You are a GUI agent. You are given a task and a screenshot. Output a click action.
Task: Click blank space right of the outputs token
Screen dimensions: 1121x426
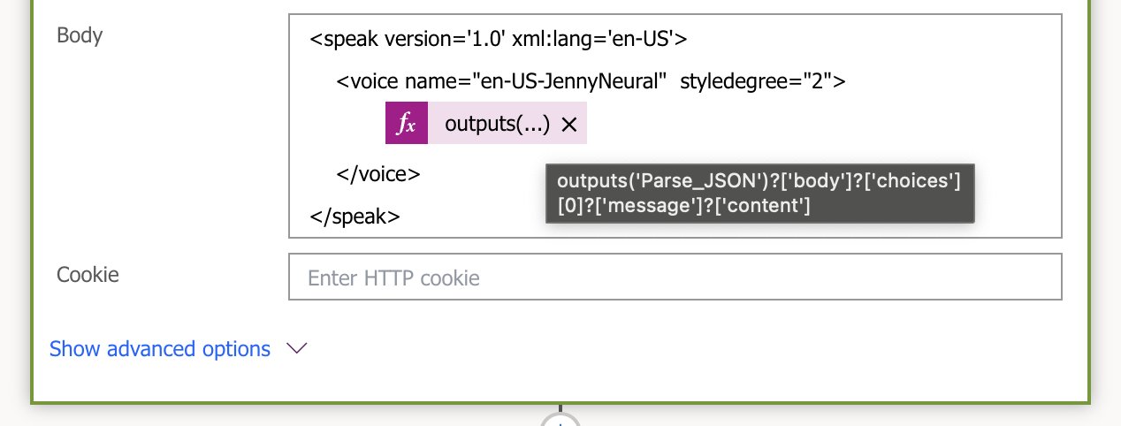(796, 125)
